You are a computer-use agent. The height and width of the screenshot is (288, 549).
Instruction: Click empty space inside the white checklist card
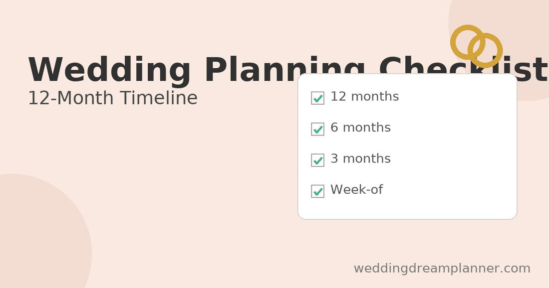point(449,149)
